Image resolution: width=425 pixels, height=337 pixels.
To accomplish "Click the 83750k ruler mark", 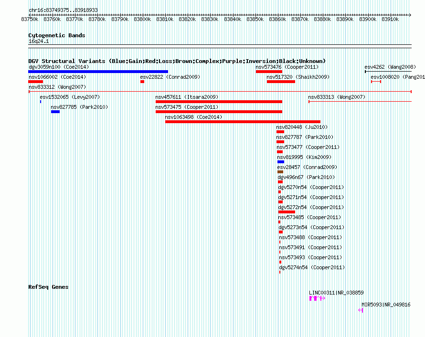I will pyautogui.click(x=30, y=20).
